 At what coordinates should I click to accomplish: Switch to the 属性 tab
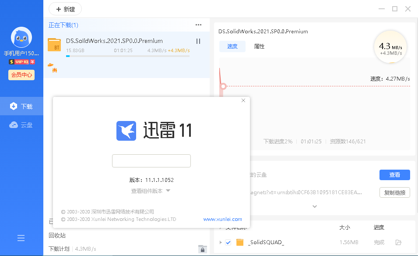tap(259, 46)
